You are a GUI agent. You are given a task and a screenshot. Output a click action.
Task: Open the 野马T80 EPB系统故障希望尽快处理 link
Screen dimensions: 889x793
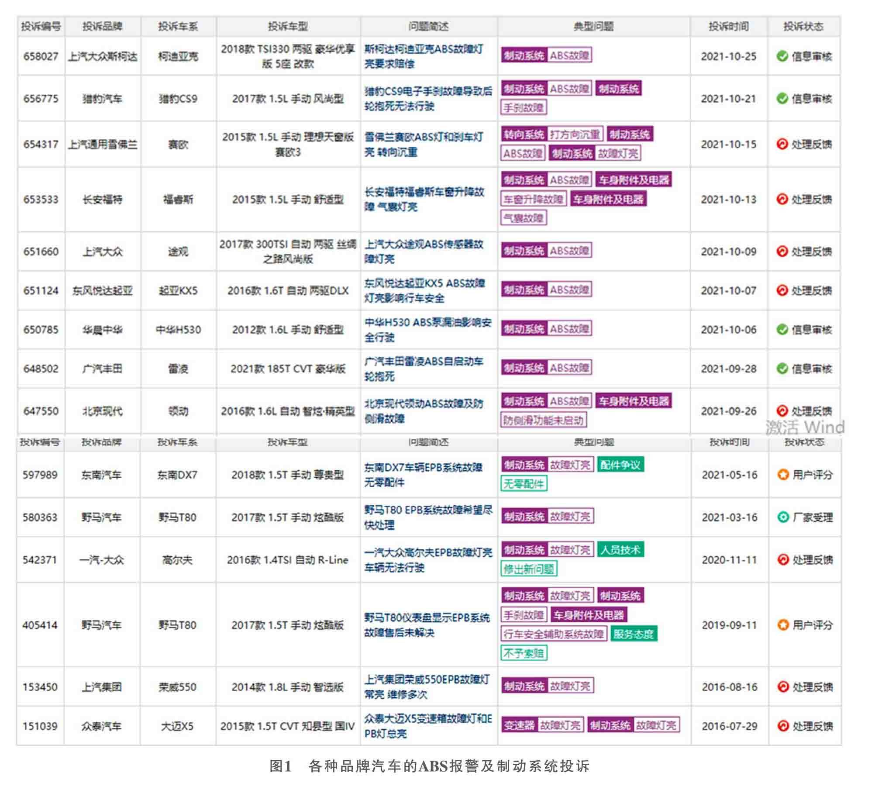428,517
